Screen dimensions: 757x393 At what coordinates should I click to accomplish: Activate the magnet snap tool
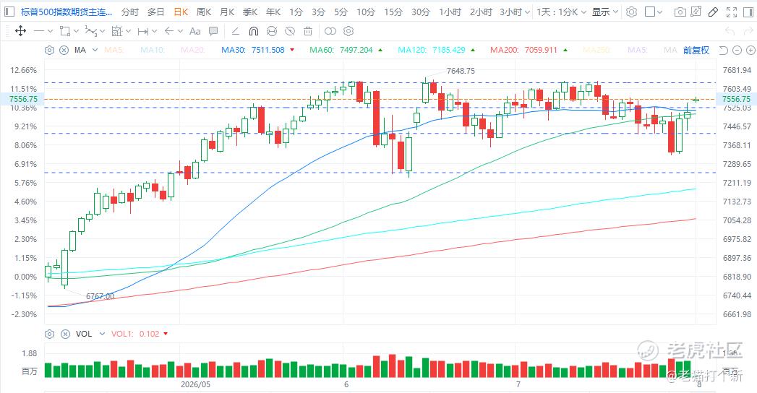coord(254,31)
